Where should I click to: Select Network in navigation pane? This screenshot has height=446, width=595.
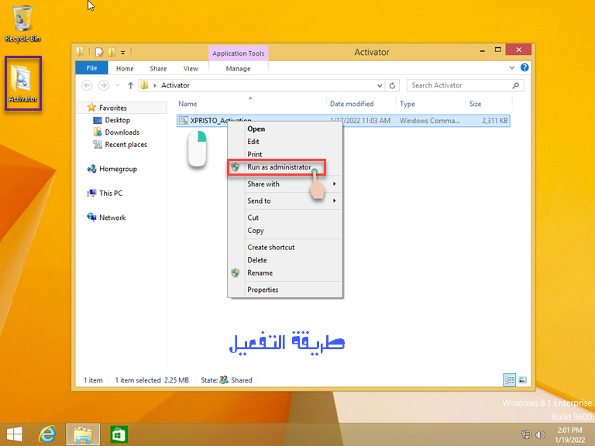(x=112, y=218)
